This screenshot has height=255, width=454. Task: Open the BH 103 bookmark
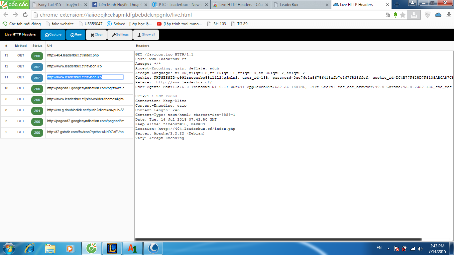click(216, 24)
